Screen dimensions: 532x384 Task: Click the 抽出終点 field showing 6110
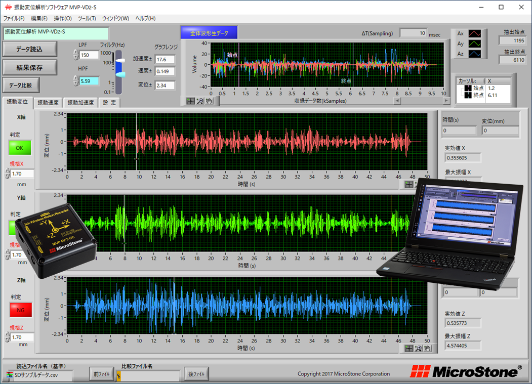tap(513, 60)
